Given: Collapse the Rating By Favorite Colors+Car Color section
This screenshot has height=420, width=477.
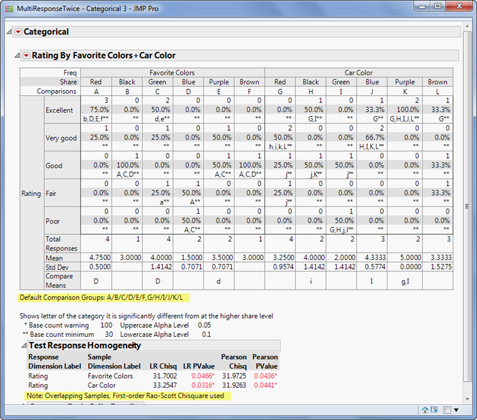Looking at the screenshot, I should coord(18,55).
